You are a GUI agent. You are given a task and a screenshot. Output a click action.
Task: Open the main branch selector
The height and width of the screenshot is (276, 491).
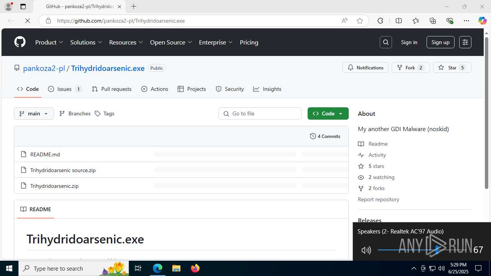(34, 113)
